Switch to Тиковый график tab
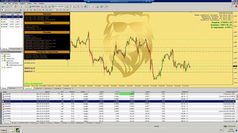Screen dimensions: 238x133 (x=15, y=49)
